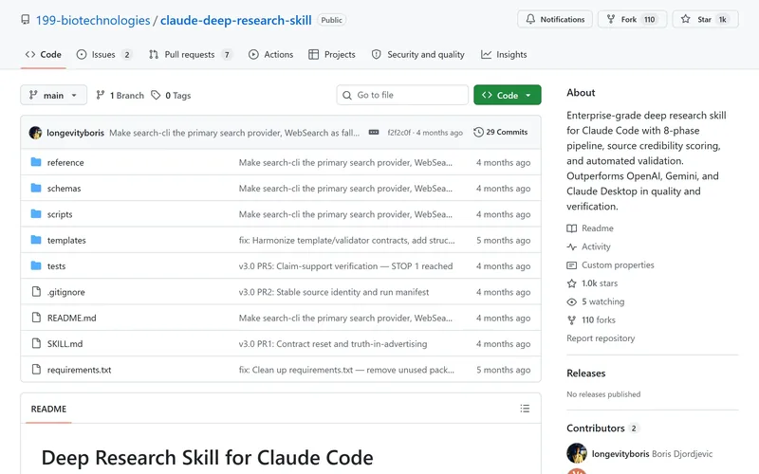Expand the green Code dropdown button
759x474 pixels.
(x=508, y=95)
